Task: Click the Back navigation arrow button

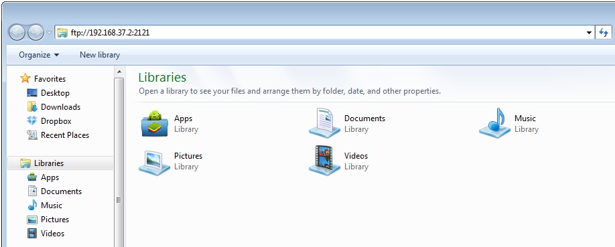Action: pyautogui.click(x=17, y=32)
